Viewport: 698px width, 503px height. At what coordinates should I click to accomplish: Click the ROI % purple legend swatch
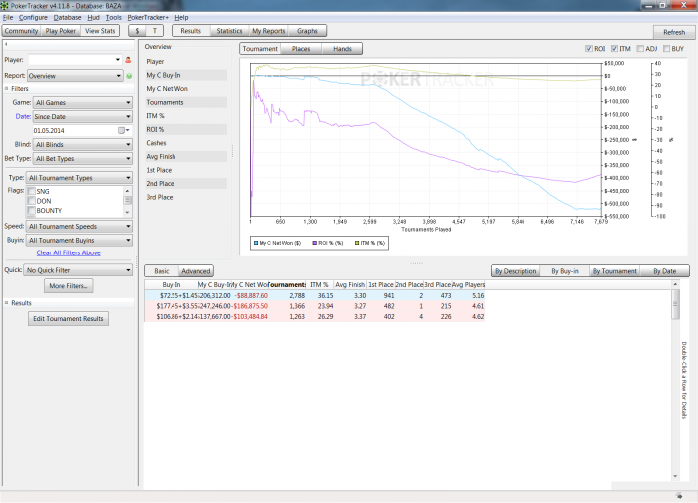click(314, 243)
